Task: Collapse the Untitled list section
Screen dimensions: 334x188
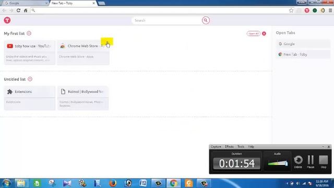Action: tap(30, 79)
